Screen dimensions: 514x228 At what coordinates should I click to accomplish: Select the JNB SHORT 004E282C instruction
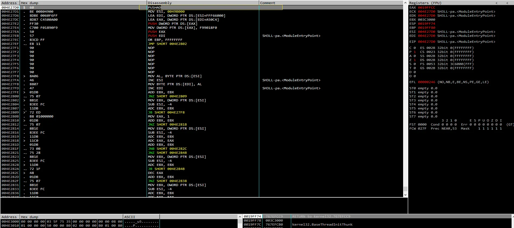coord(167,149)
